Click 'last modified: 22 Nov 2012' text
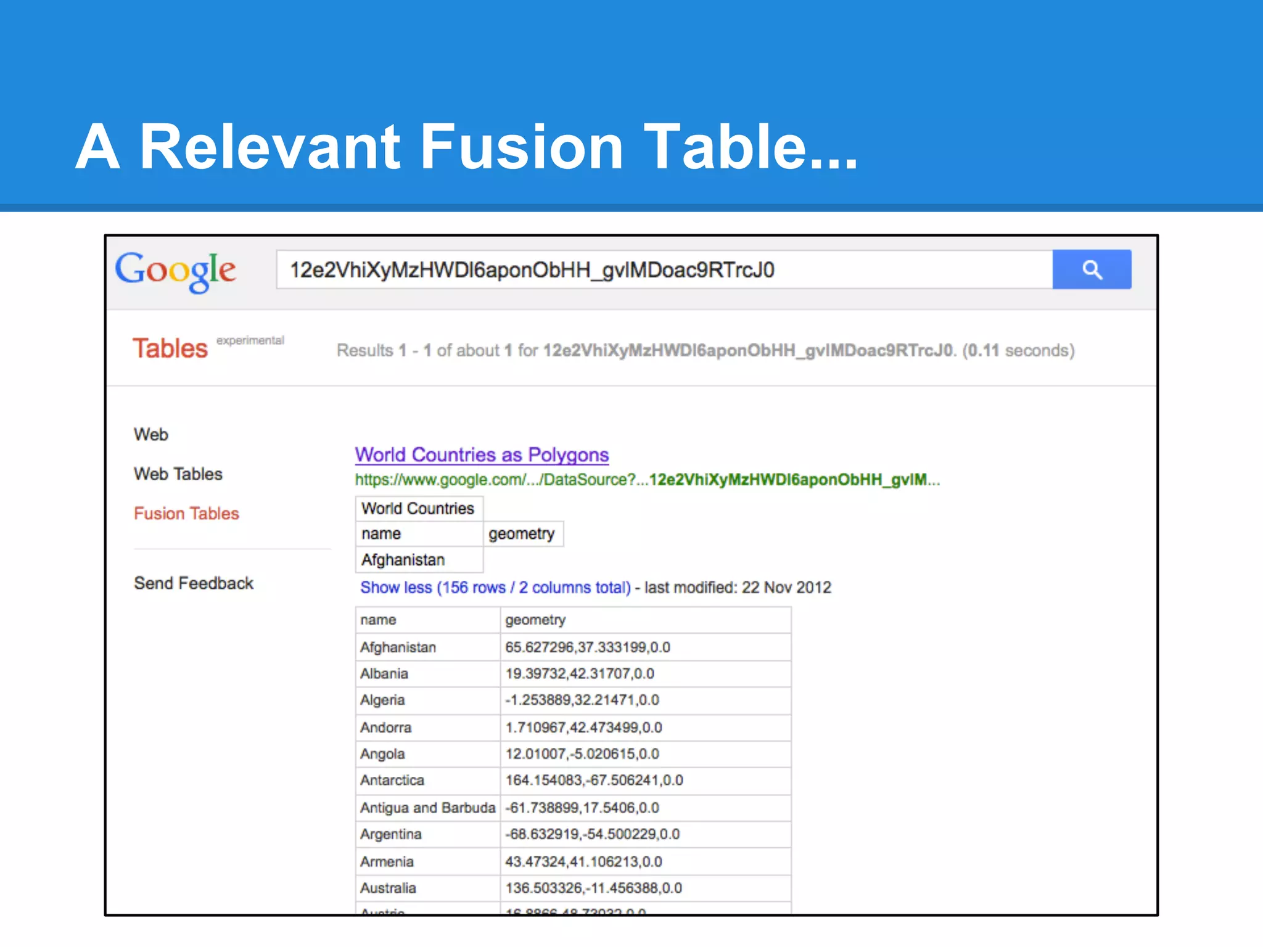Image resolution: width=1263 pixels, height=947 pixels. point(738,588)
